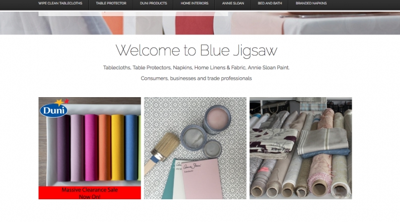Open the Table Protector menu item
Screen dimensions: 400x222
tap(111, 3)
